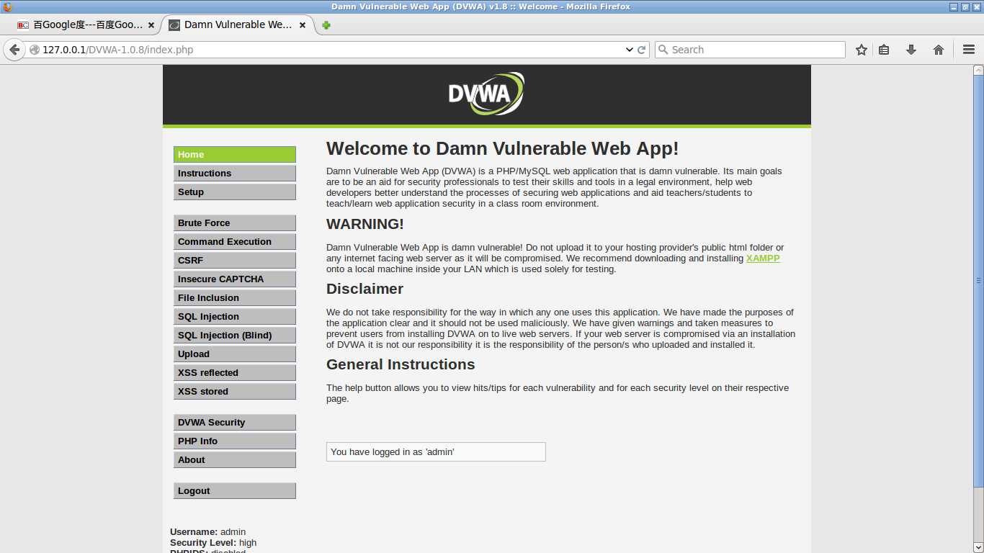This screenshot has width=984, height=553.
Task: Open the About page
Action: [235, 460]
